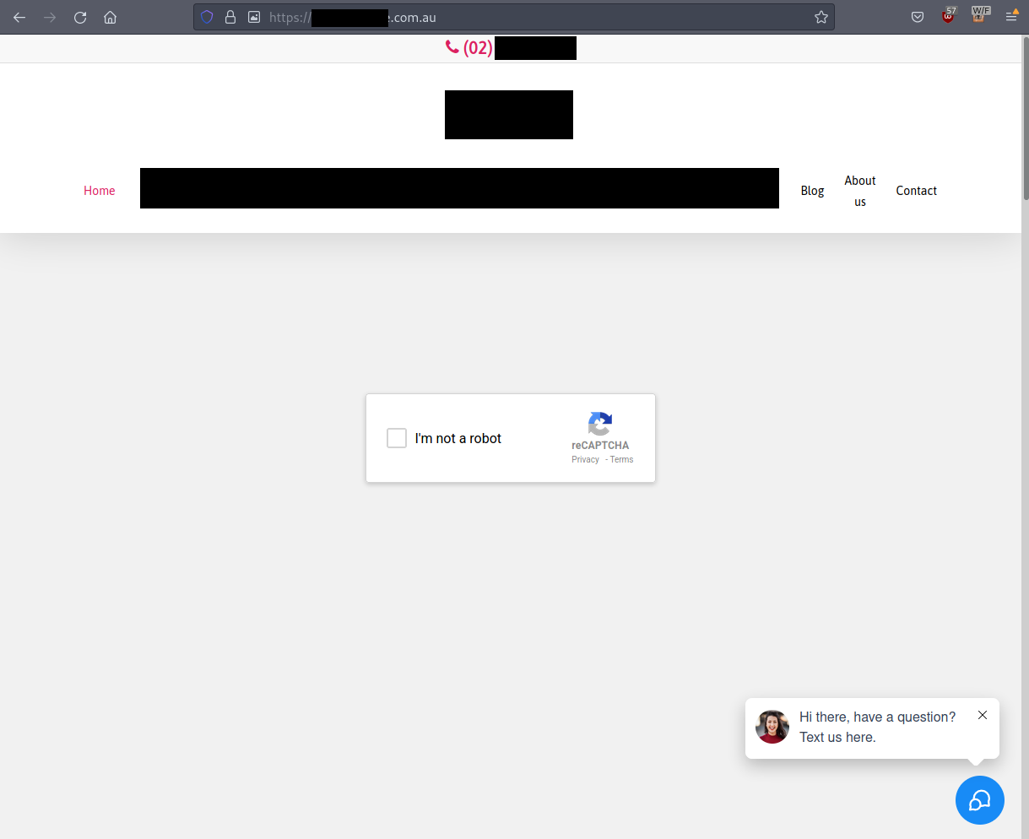
Task: Click the permissions icon next to padlock
Action: 254,17
